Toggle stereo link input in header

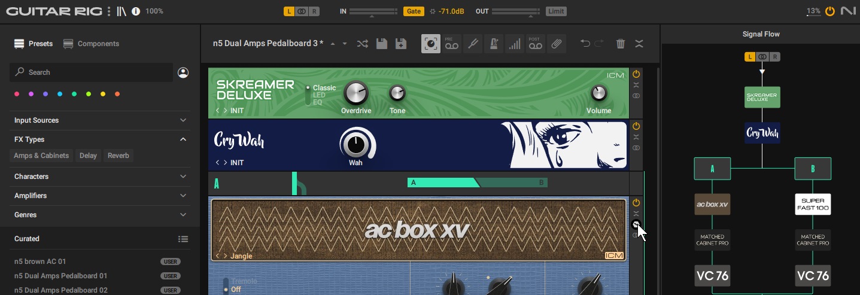point(302,11)
